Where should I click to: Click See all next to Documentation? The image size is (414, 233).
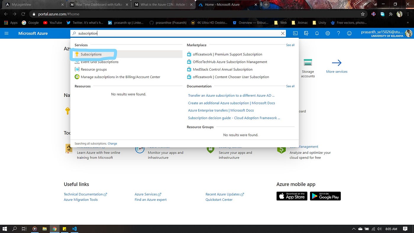290,86
